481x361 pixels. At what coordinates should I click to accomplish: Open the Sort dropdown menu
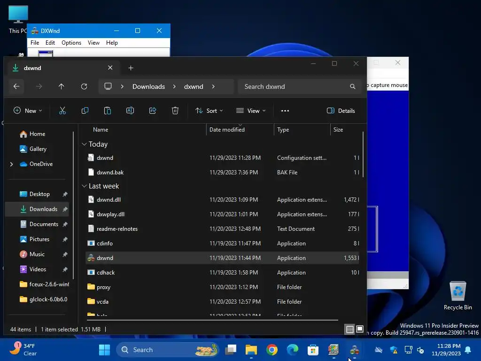(209, 111)
